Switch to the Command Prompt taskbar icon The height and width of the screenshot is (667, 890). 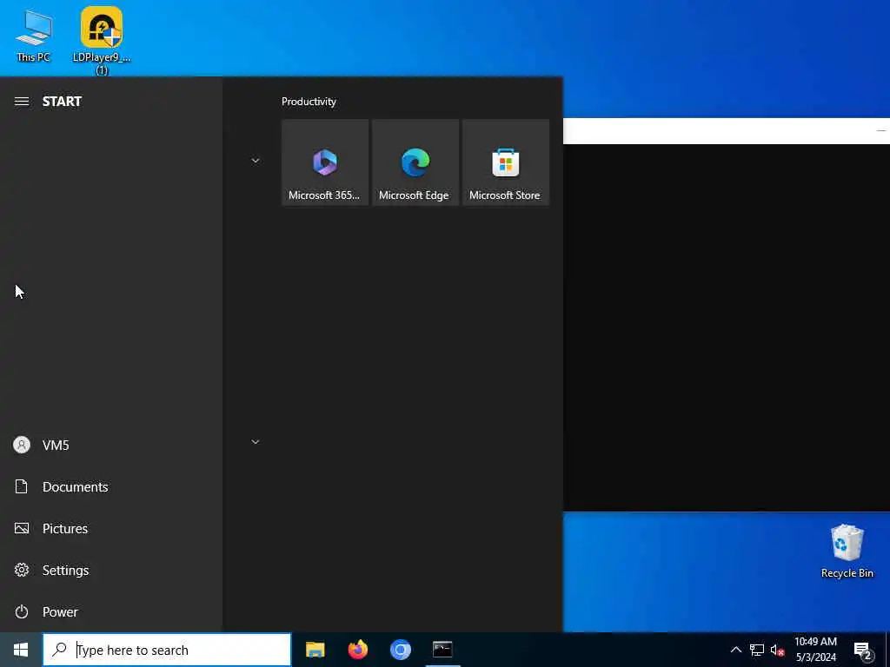(442, 650)
